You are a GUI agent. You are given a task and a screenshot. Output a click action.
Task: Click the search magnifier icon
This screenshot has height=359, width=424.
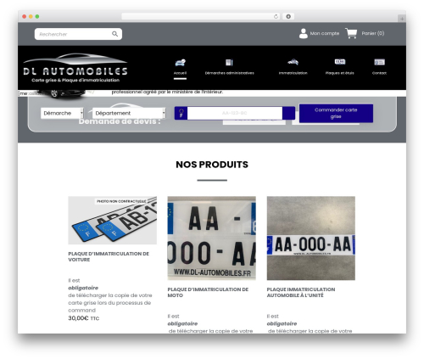point(114,34)
